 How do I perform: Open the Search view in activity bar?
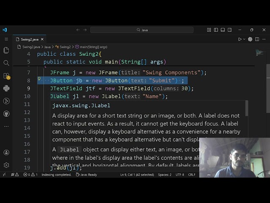click(x=6, y=63)
